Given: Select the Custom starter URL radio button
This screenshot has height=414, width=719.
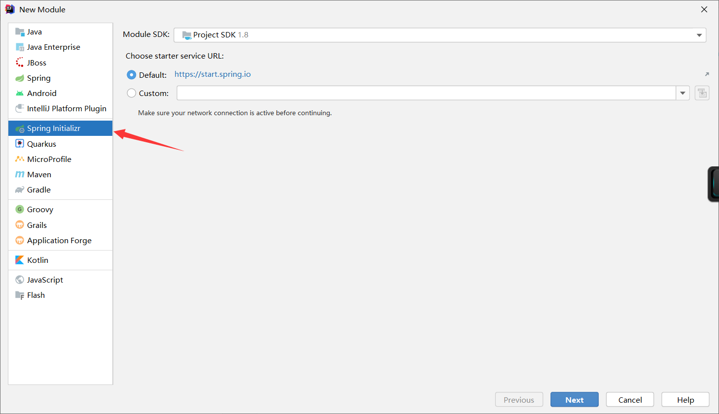Looking at the screenshot, I should click(132, 93).
